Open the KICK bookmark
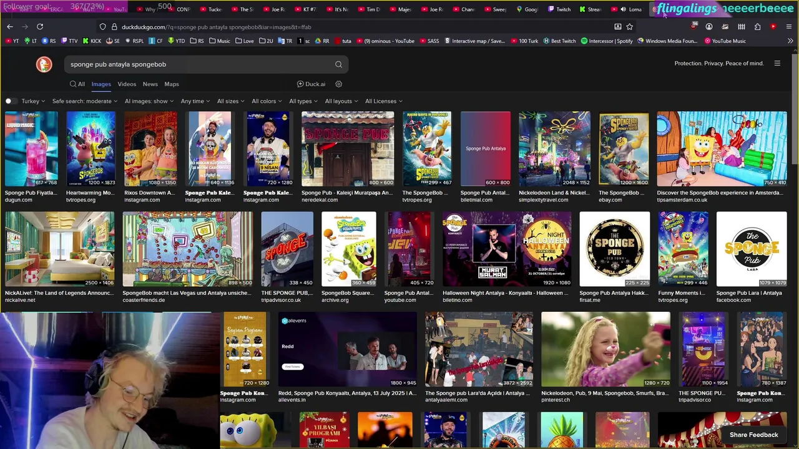 coord(91,41)
